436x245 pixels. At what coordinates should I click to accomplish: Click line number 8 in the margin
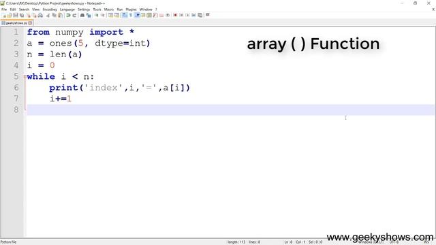point(16,110)
